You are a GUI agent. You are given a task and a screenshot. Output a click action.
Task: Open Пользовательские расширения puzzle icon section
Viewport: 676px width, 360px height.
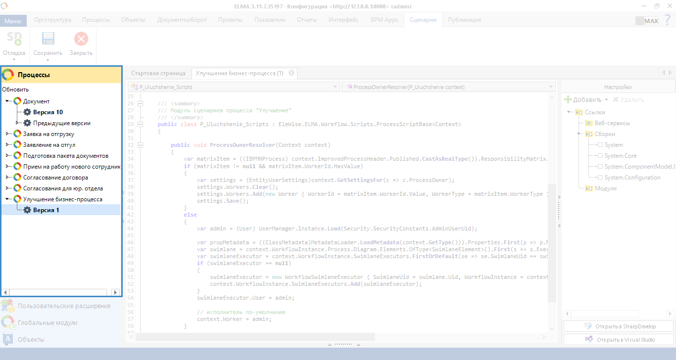7,306
